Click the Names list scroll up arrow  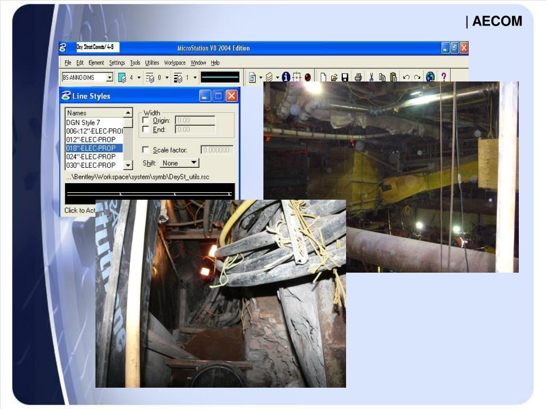pyautogui.click(x=128, y=113)
